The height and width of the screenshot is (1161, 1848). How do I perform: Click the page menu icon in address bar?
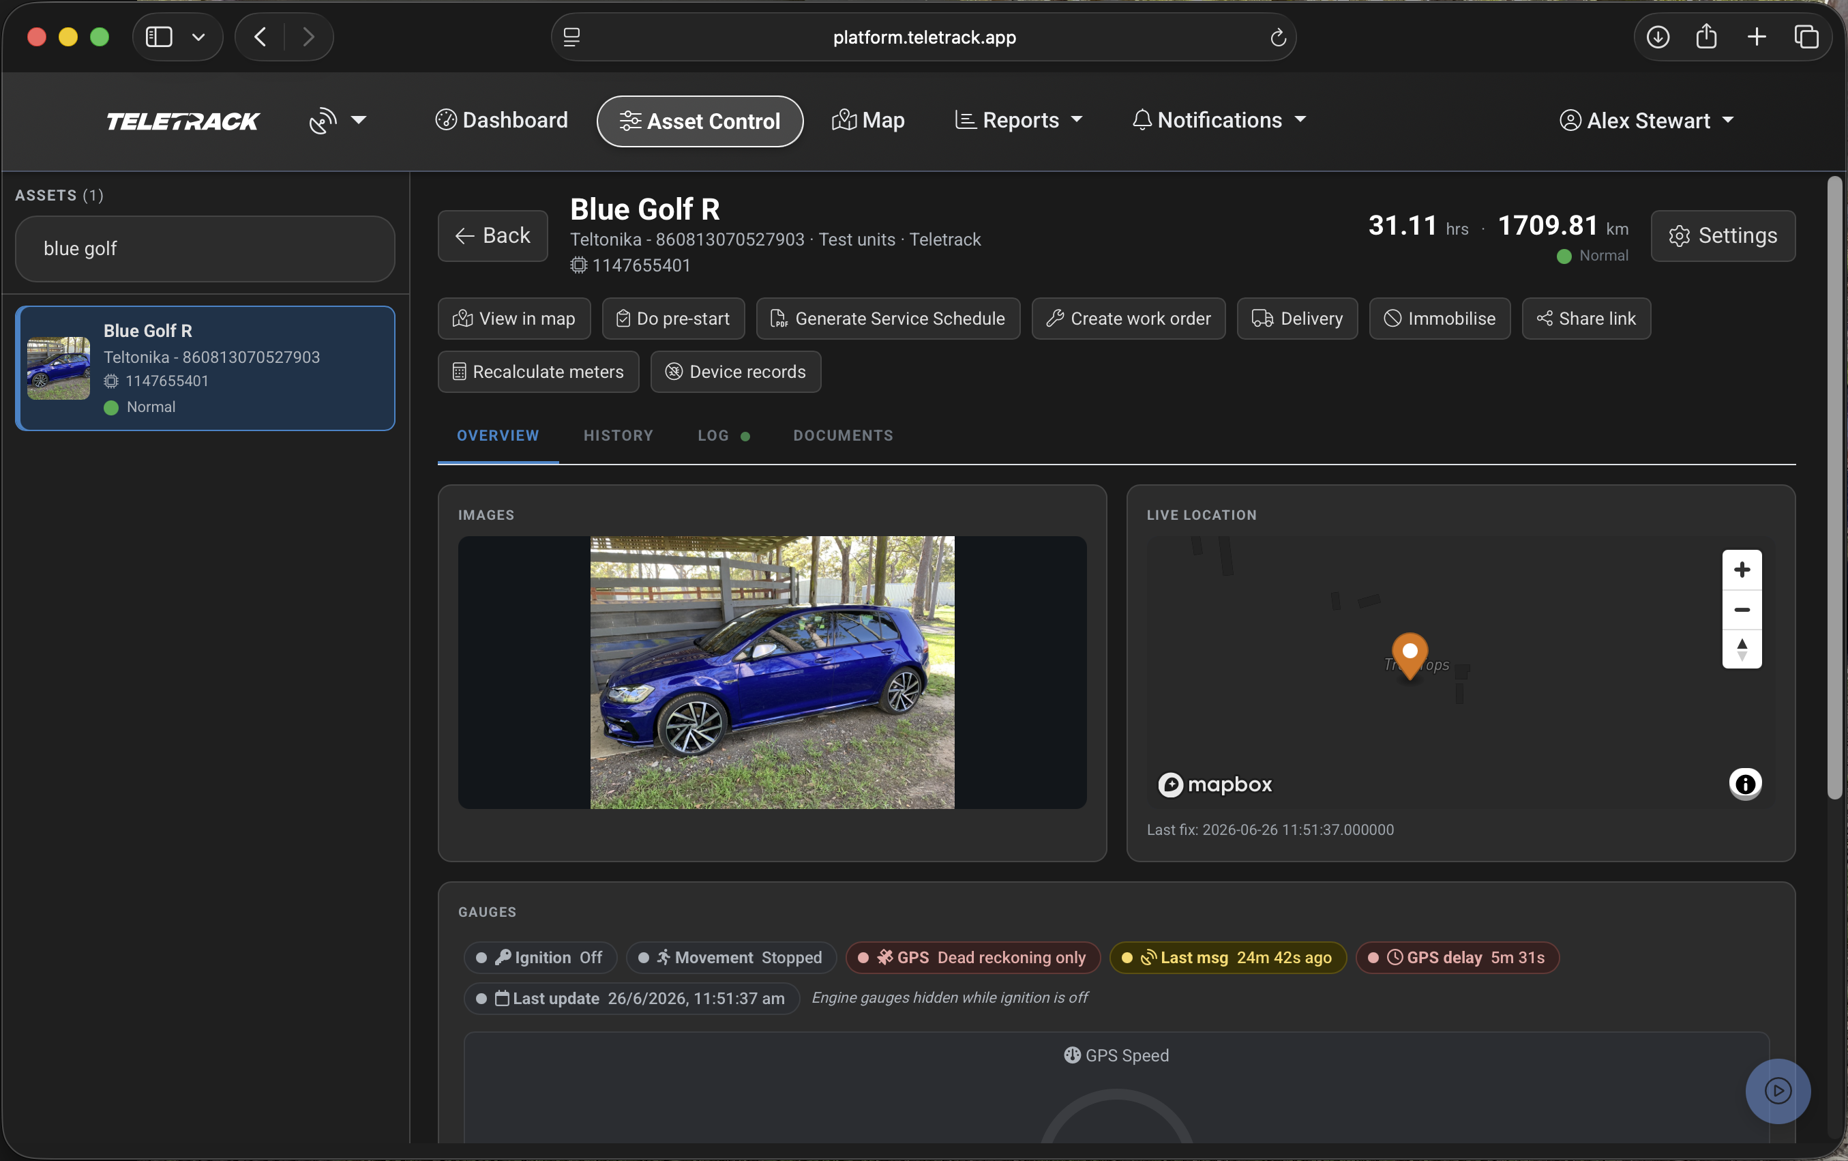pos(571,37)
